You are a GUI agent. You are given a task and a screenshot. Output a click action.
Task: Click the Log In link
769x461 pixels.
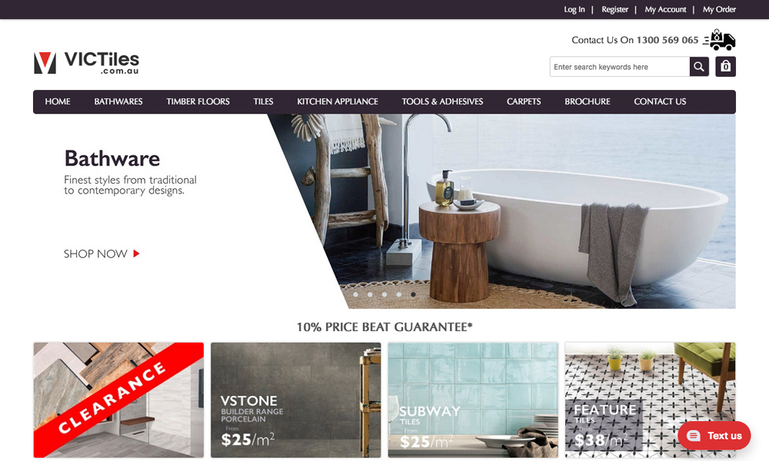(574, 9)
